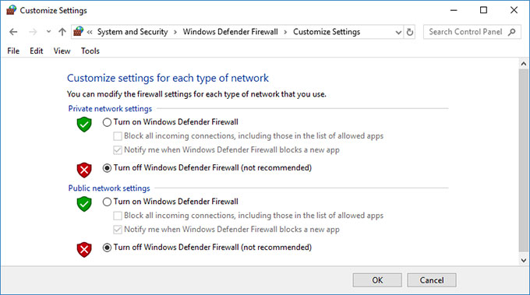Expand the address bar history dropdown
This screenshot has width=530, height=295.
point(398,32)
